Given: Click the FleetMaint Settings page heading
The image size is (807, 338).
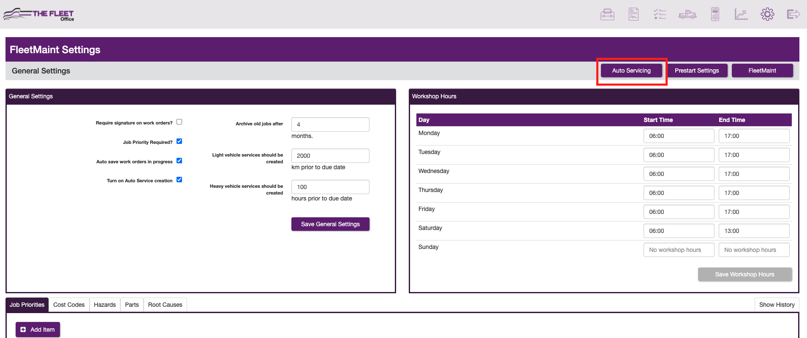Looking at the screenshot, I should [55, 50].
